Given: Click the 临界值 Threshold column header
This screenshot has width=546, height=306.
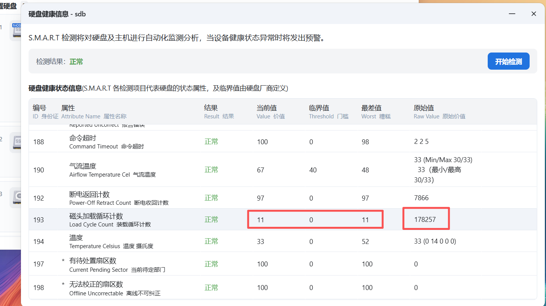Looking at the screenshot, I should [x=319, y=108].
